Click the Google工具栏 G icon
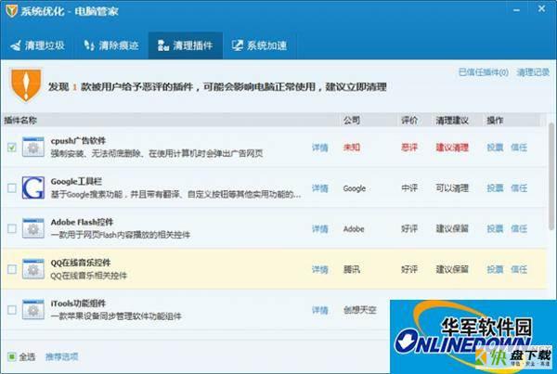 [x=33, y=187]
